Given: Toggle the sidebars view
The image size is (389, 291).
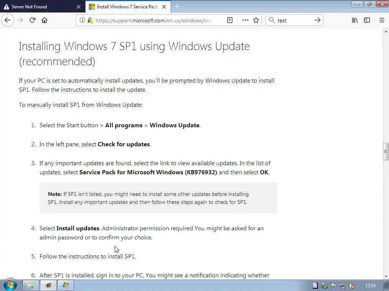Looking at the screenshot, I should [x=367, y=20].
